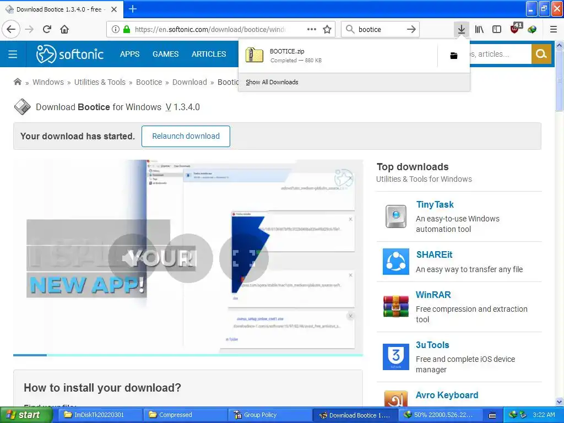Click the on-screen keyboard tray icon
This screenshot has width=564, height=423.
click(x=492, y=415)
